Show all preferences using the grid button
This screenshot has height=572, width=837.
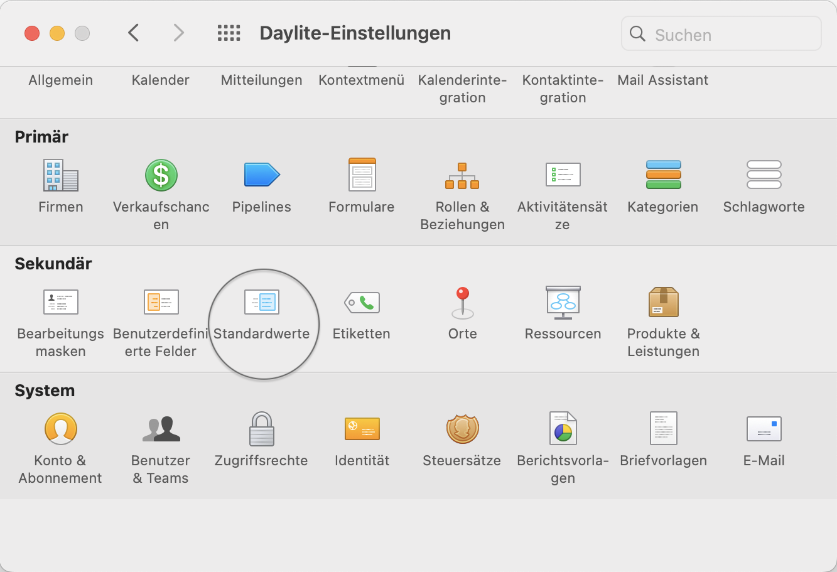pyautogui.click(x=229, y=33)
